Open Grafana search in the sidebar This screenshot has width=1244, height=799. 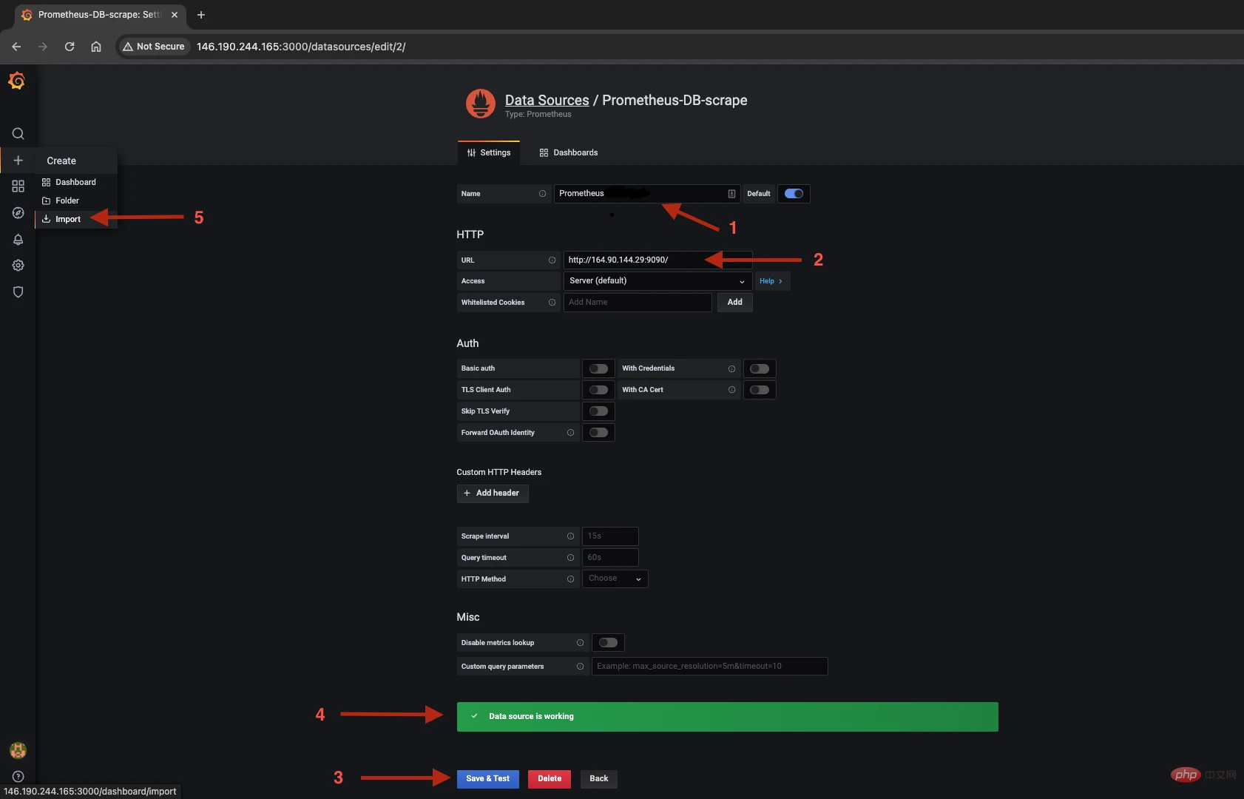coord(18,134)
